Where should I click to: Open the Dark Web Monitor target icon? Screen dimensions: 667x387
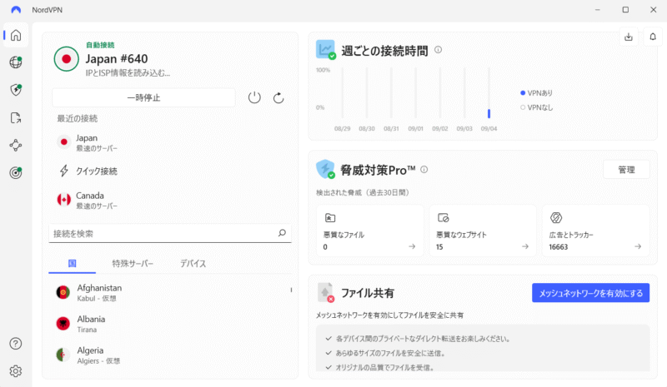[x=16, y=173]
